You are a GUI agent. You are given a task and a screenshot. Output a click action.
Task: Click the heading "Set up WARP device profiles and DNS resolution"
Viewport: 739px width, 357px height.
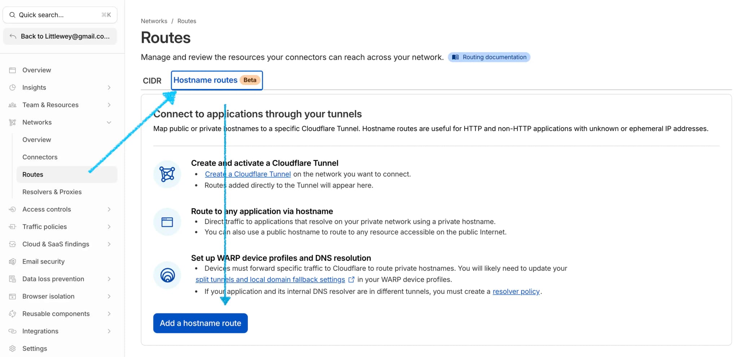(281, 258)
